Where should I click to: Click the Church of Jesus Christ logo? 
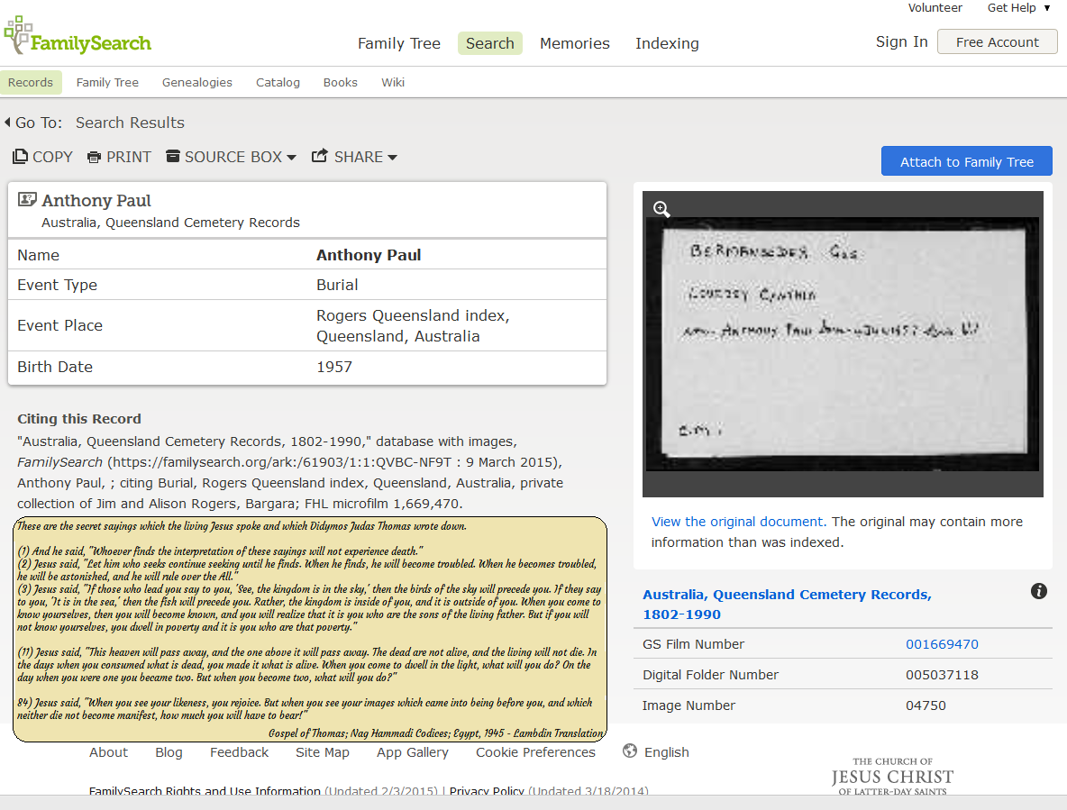coord(892,776)
